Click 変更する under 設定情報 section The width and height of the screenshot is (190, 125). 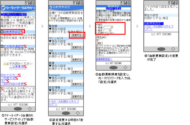point(77,96)
